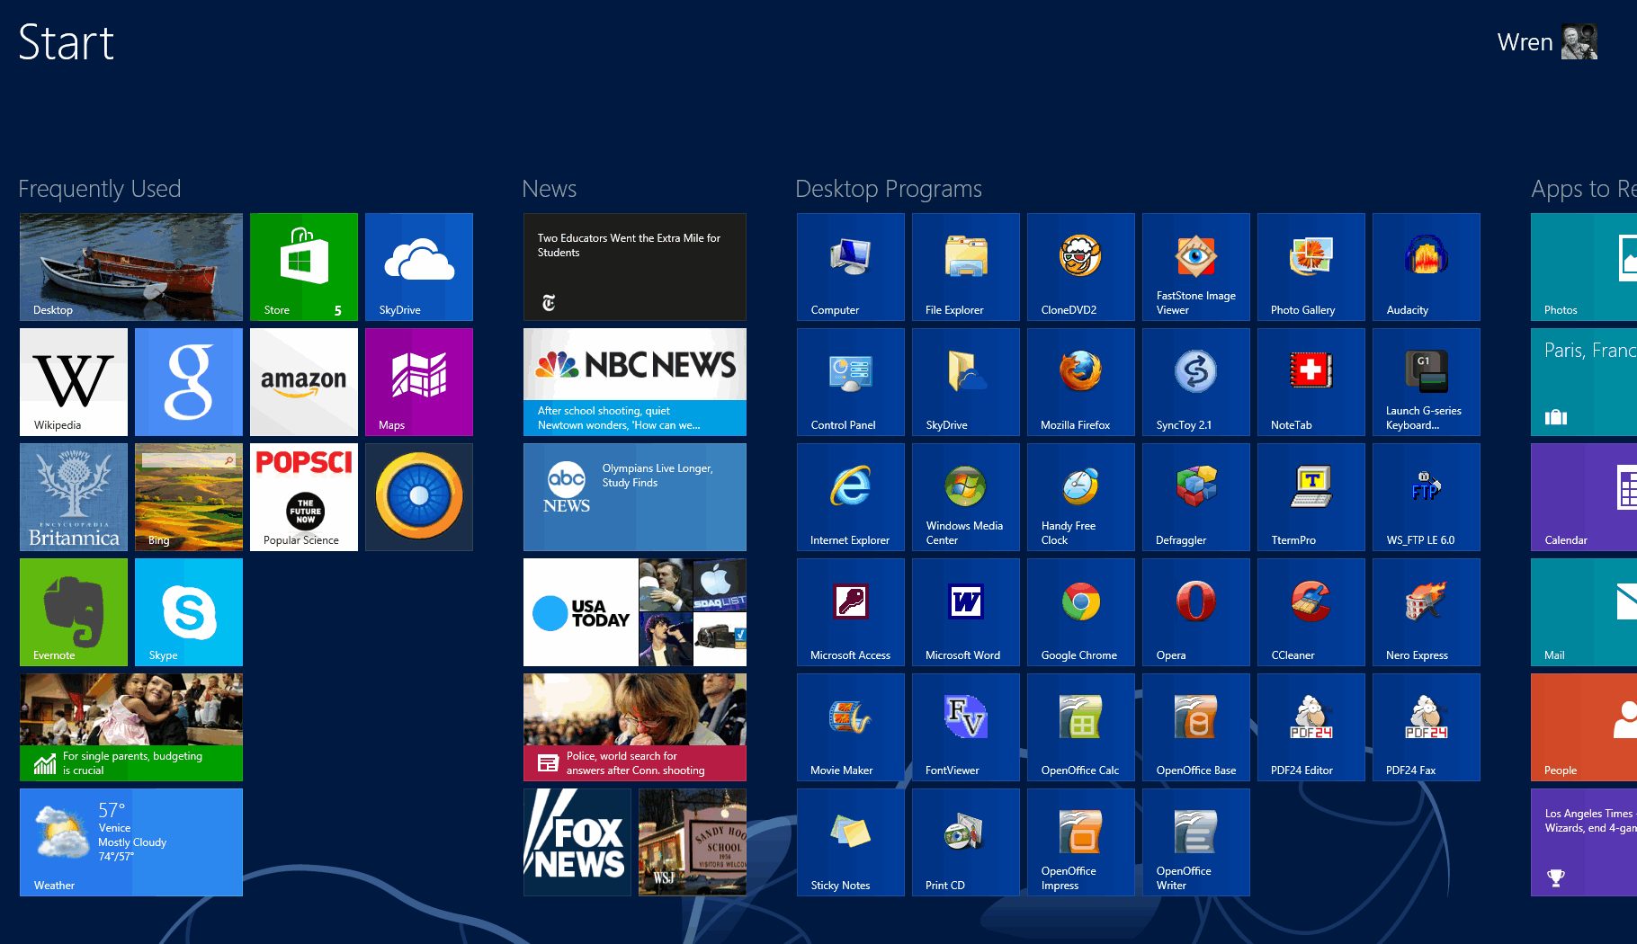The height and width of the screenshot is (944, 1637).
Task: Open the Mail tile
Action: click(x=1584, y=612)
